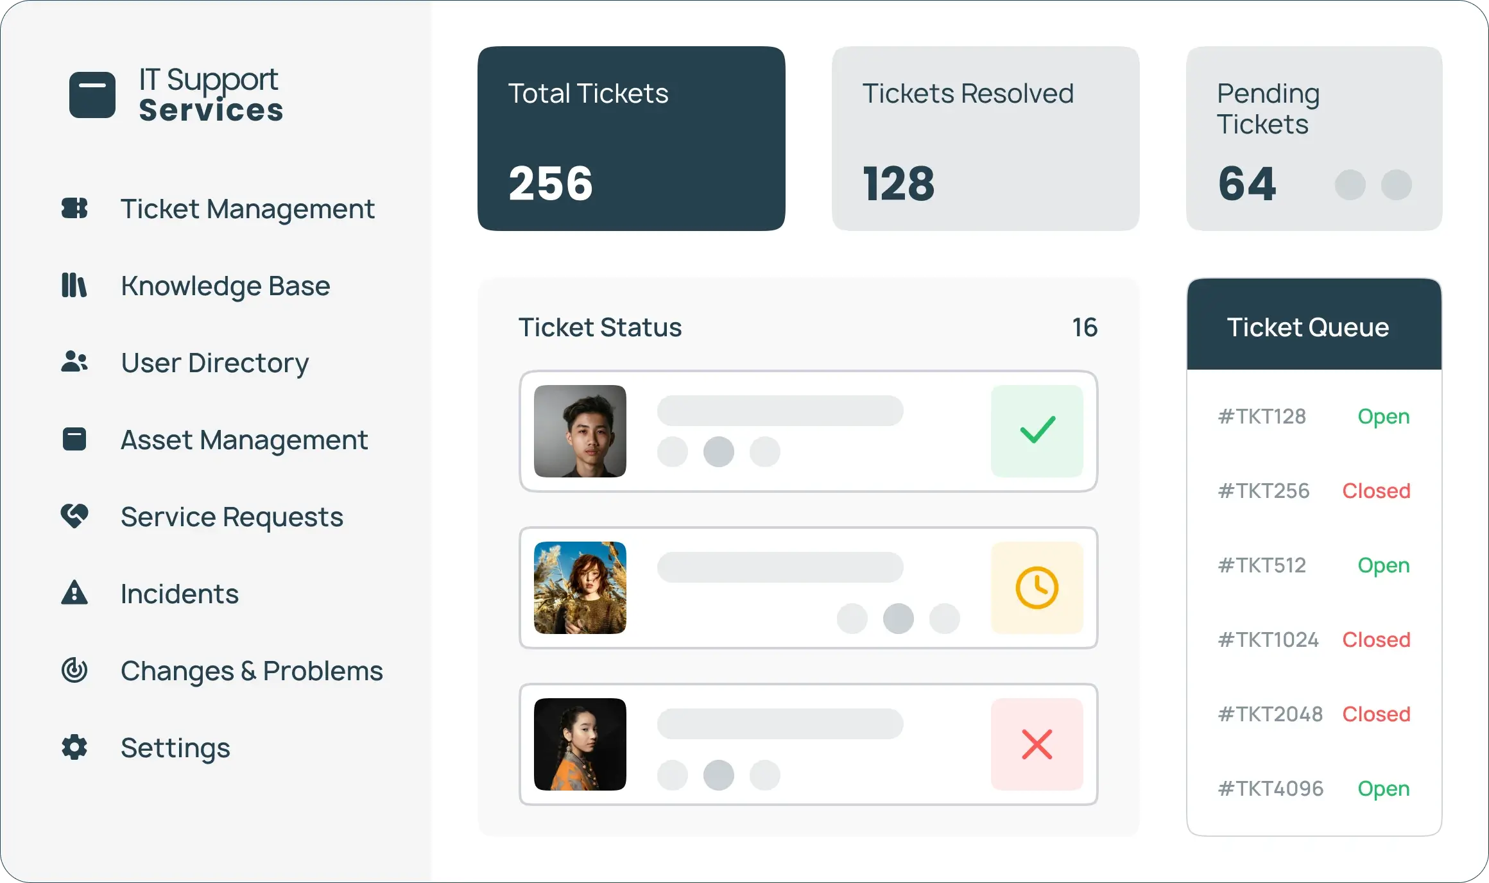Open ticket #TKT128 in the queue
Viewport: 1489px width, 883px height.
(x=1262, y=416)
